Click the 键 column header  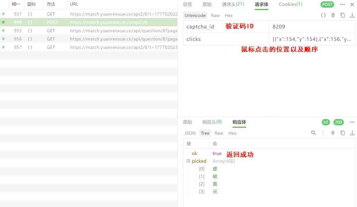tap(196, 143)
